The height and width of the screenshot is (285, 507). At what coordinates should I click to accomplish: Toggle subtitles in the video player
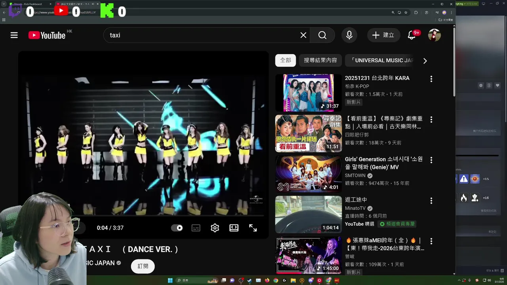(x=196, y=228)
